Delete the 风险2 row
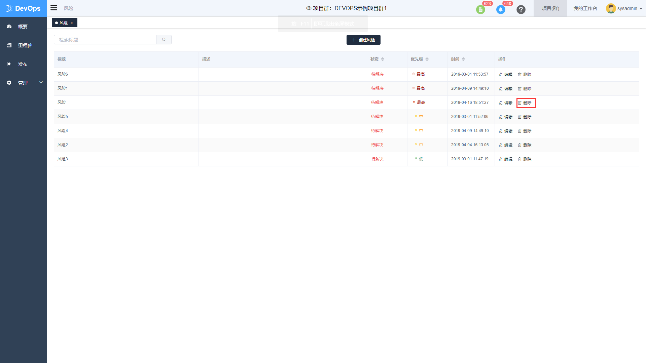The width and height of the screenshot is (646, 363). [525, 145]
